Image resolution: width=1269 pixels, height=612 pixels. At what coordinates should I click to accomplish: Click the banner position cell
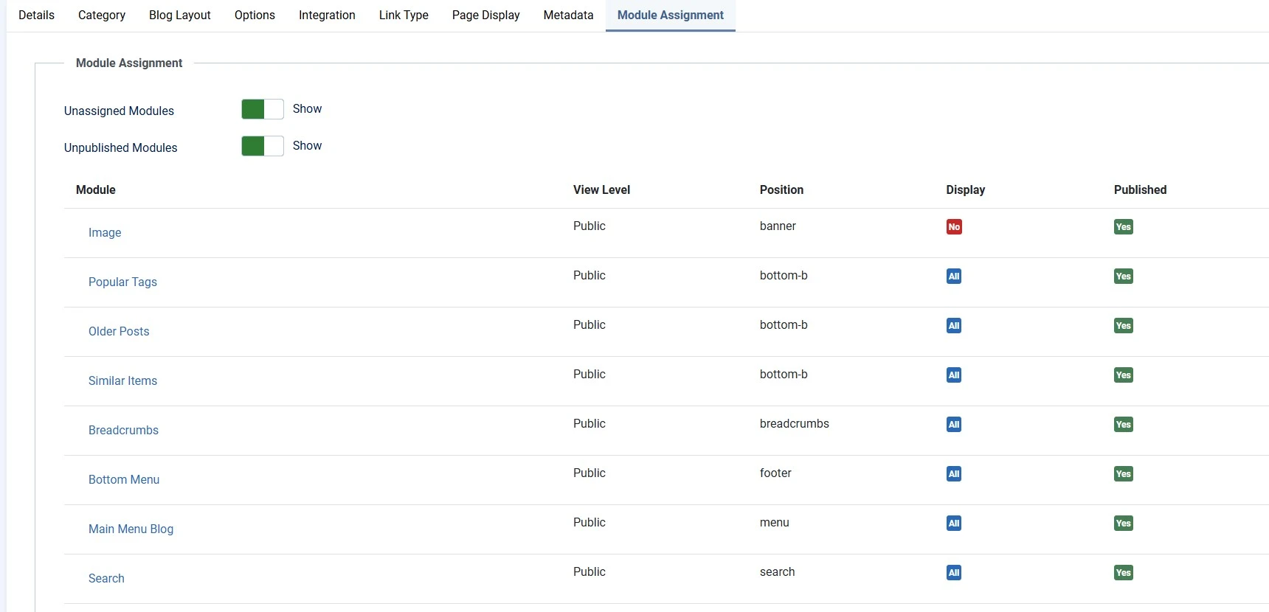coord(778,226)
